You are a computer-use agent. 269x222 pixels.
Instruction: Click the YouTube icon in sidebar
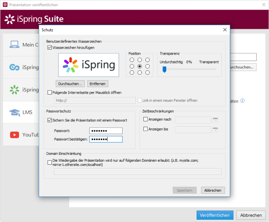pyautogui.click(x=15, y=135)
